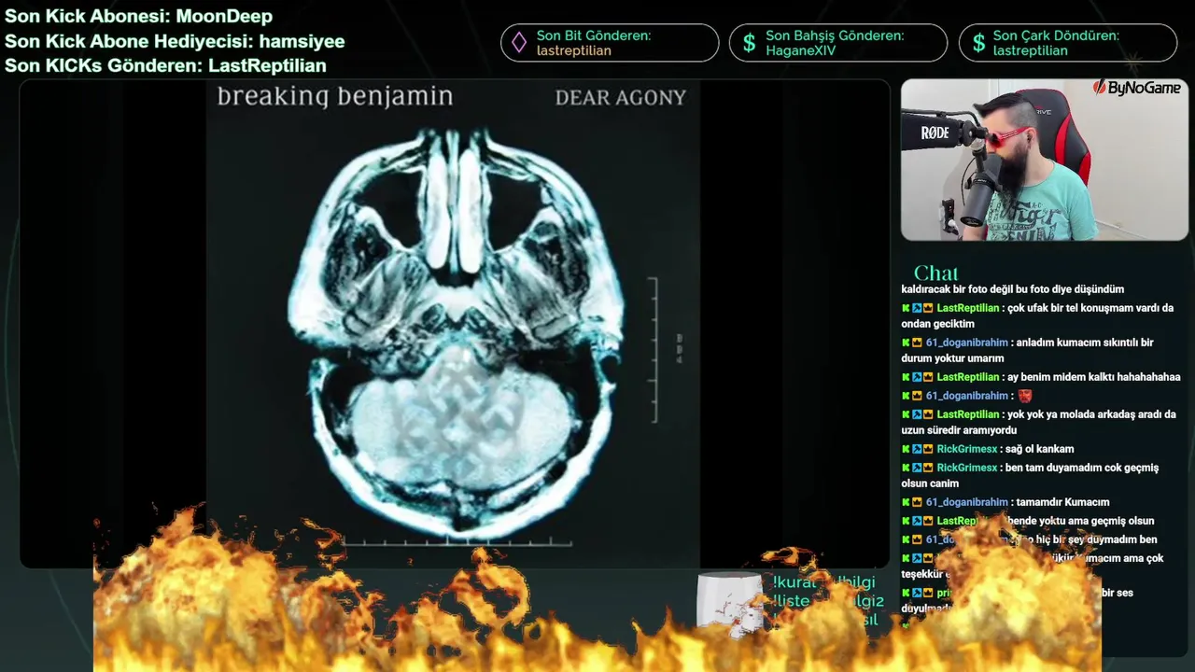Click the Dear Agony album cover image

[453, 323]
